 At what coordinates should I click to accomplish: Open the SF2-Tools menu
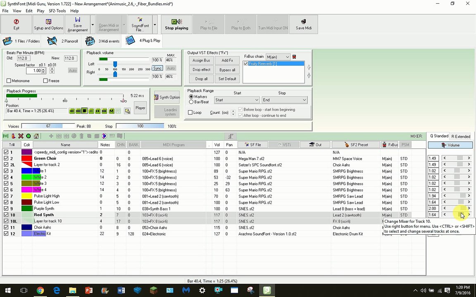57,11
